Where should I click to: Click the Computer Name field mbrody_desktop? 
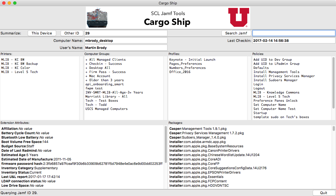(x=126, y=40)
